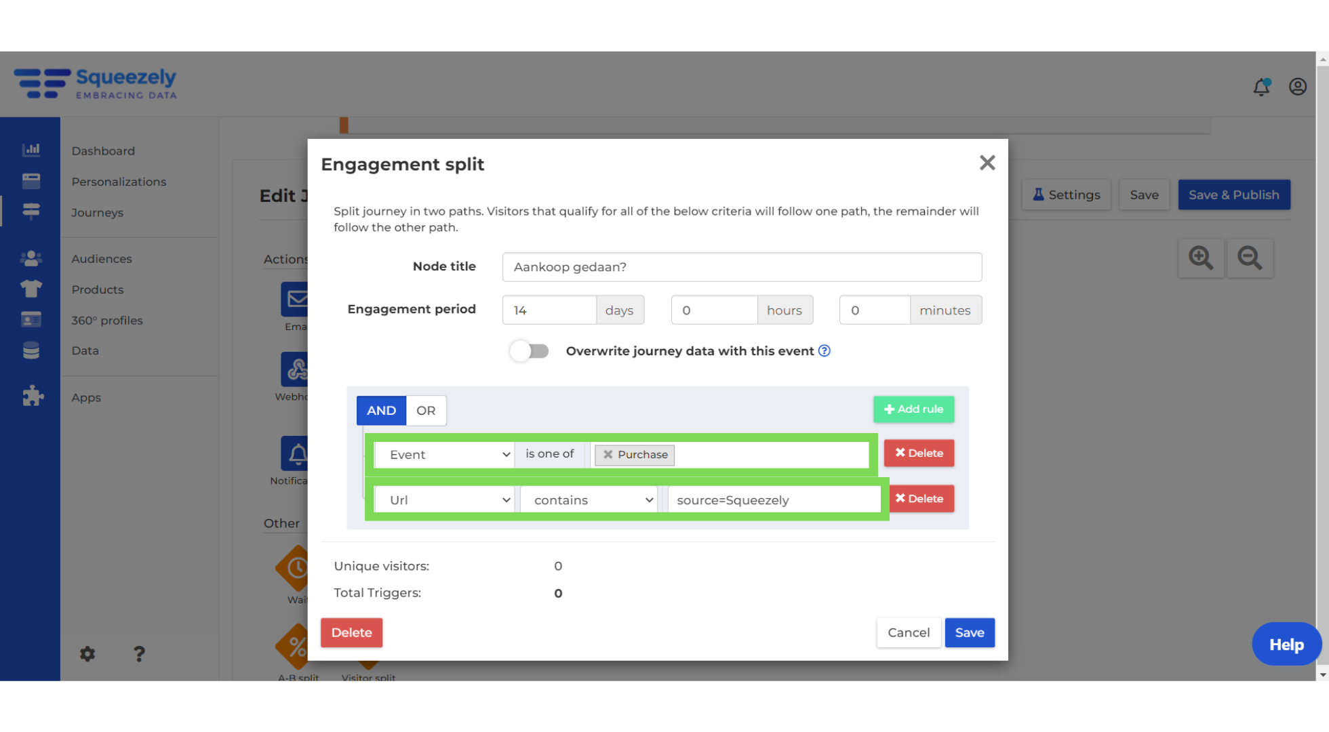Open Data from the side menu
1329x732 pixels.
click(85, 350)
